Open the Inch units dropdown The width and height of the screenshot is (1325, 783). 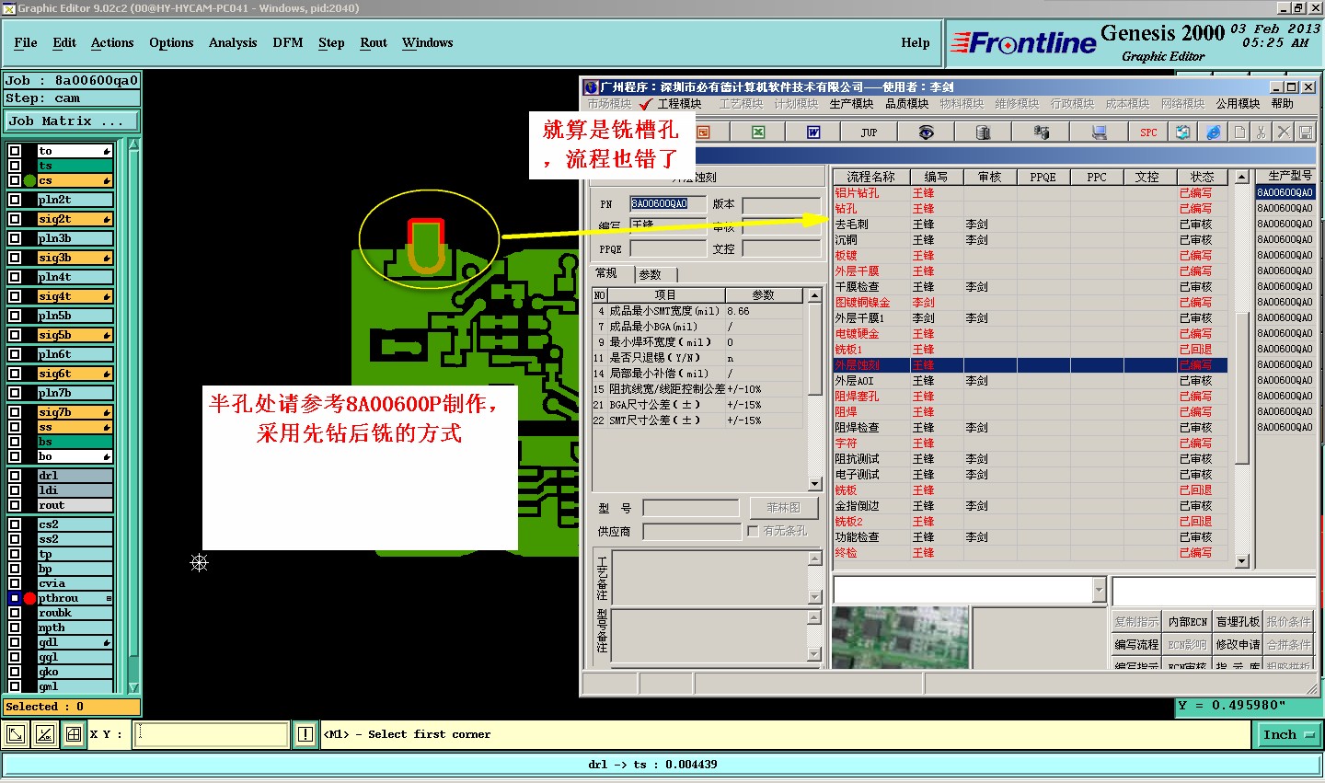point(1287,734)
